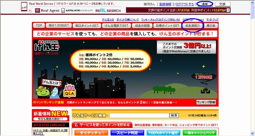
Task: Click the 3億円以上 exchange total banner
Action: (187, 47)
